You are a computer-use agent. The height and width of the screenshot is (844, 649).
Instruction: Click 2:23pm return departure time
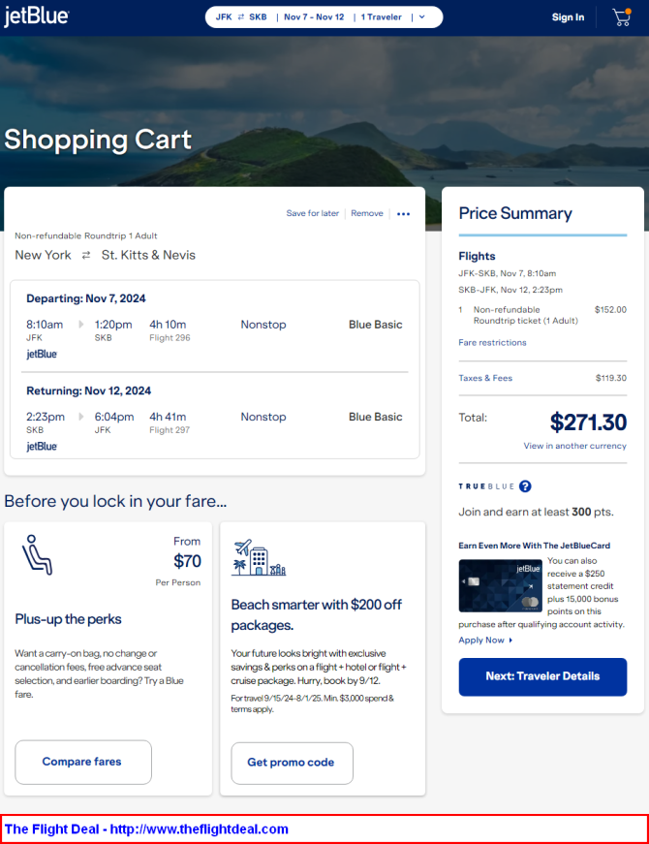[46, 417]
